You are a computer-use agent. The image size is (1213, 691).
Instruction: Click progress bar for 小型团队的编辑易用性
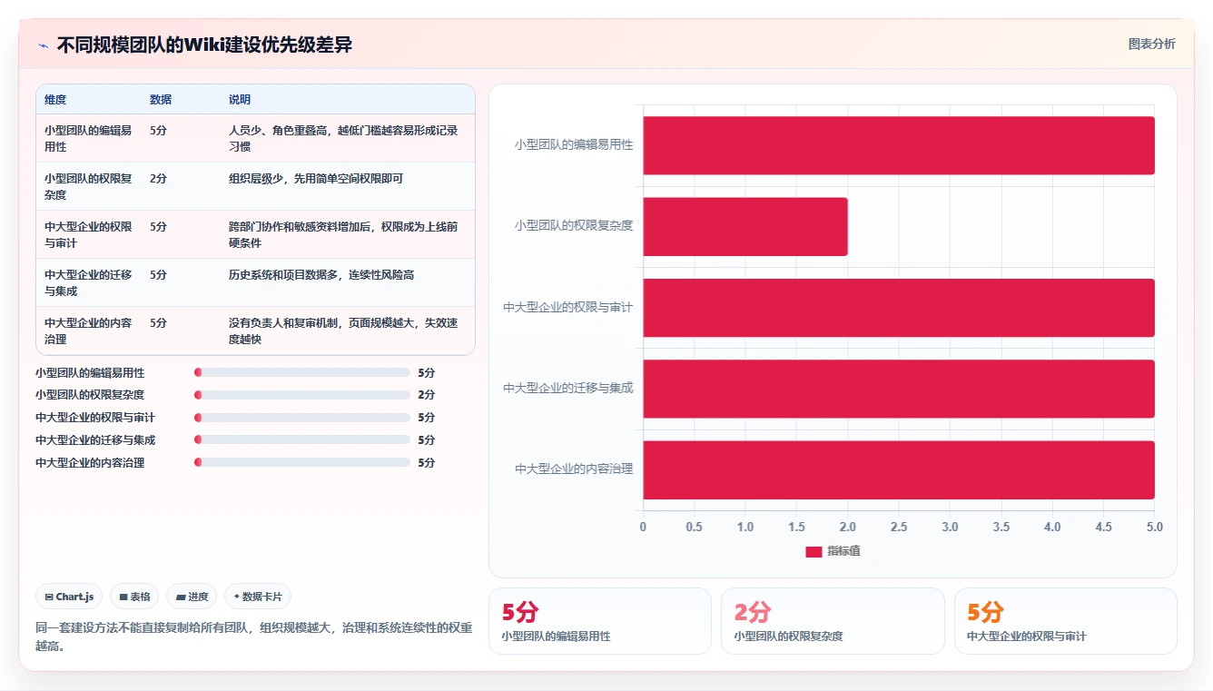point(302,372)
